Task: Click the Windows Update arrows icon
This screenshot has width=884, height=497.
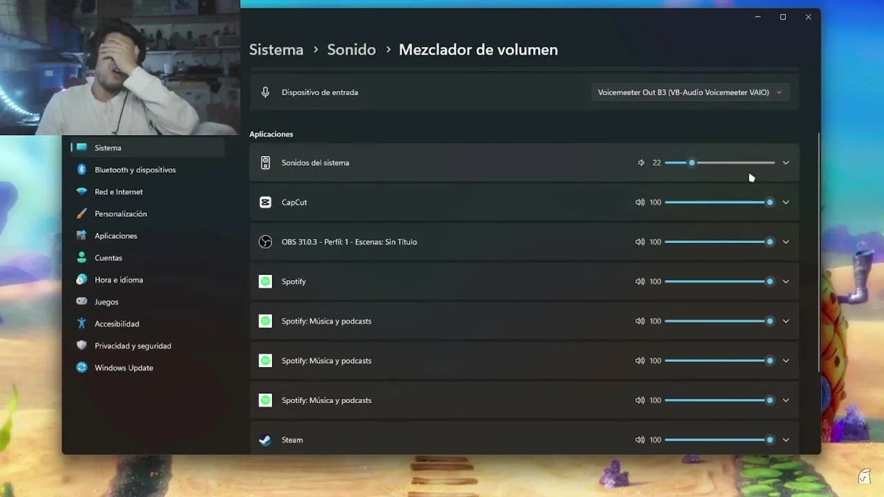Action: (81, 368)
